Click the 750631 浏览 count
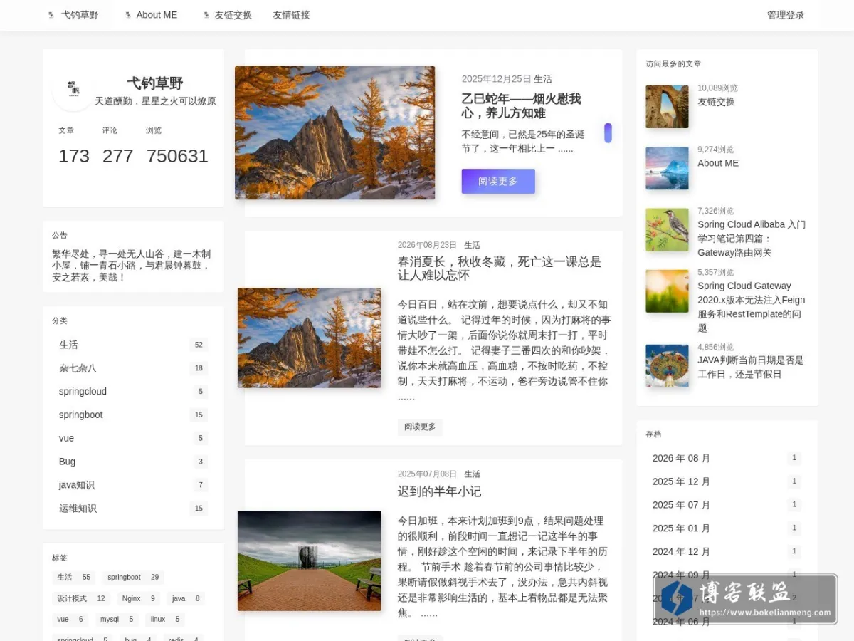Viewport: 854px width, 641px height. click(x=177, y=156)
